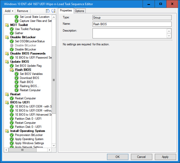Image resolution: width=180 pixels, height=163 pixels.
Task: Click the Apply button
Action: tap(165, 157)
